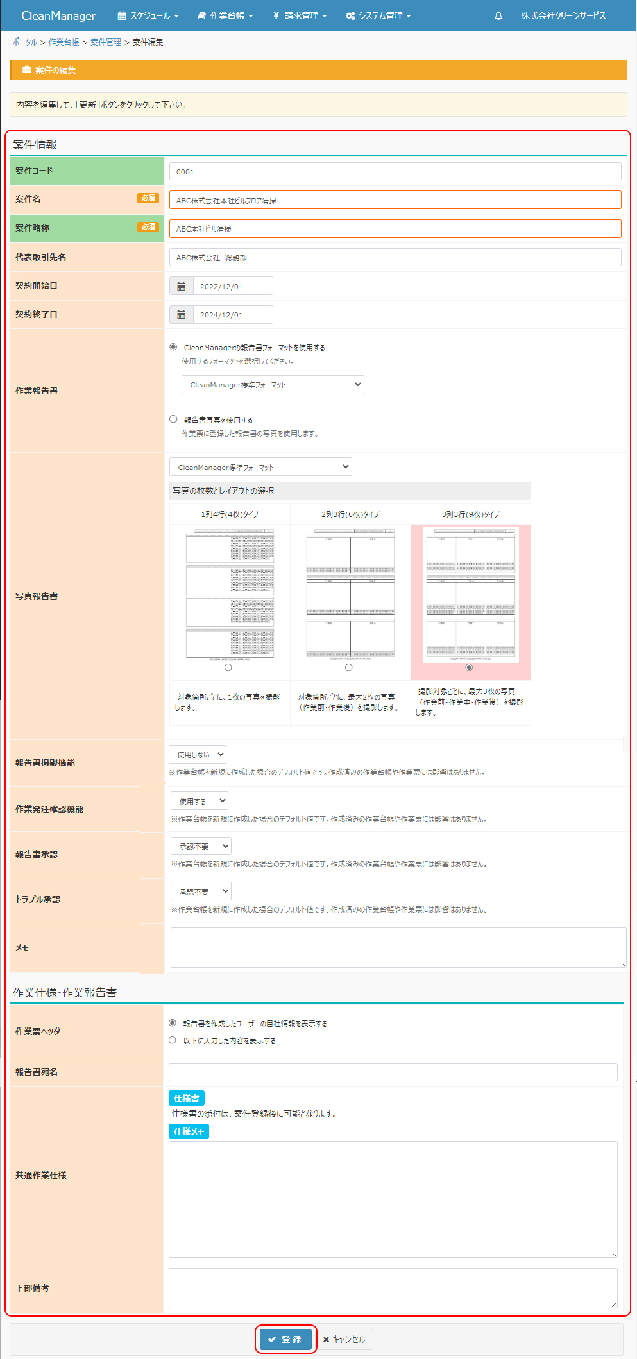Select 以下に入力した内容を表示する radio
Screen dimensions: 637x1359
pos(173,1040)
